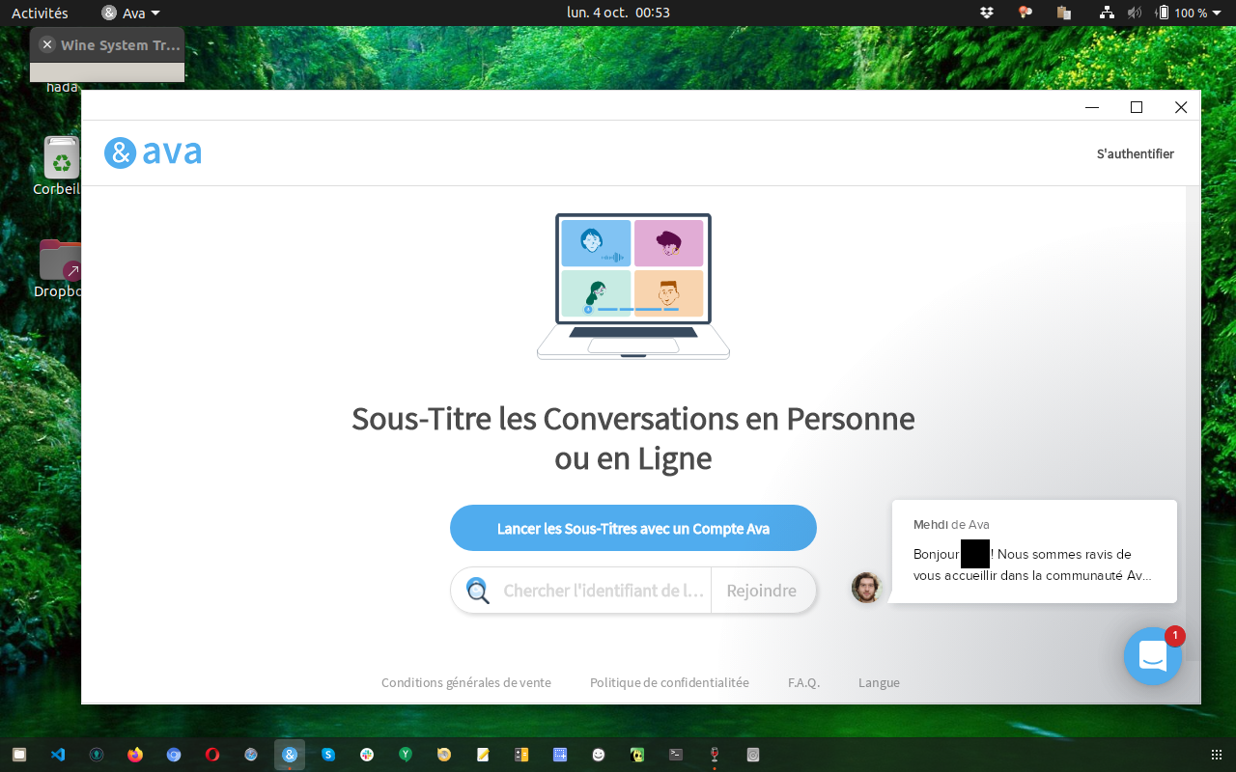Open the Activités overview
The width and height of the screenshot is (1236, 772).
[x=40, y=13]
